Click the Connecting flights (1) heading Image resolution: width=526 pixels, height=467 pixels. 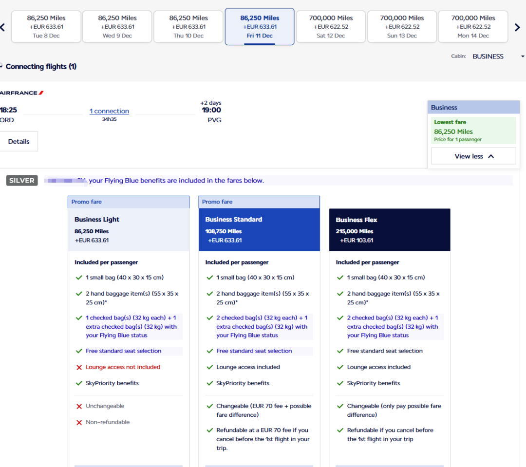pyautogui.click(x=41, y=66)
